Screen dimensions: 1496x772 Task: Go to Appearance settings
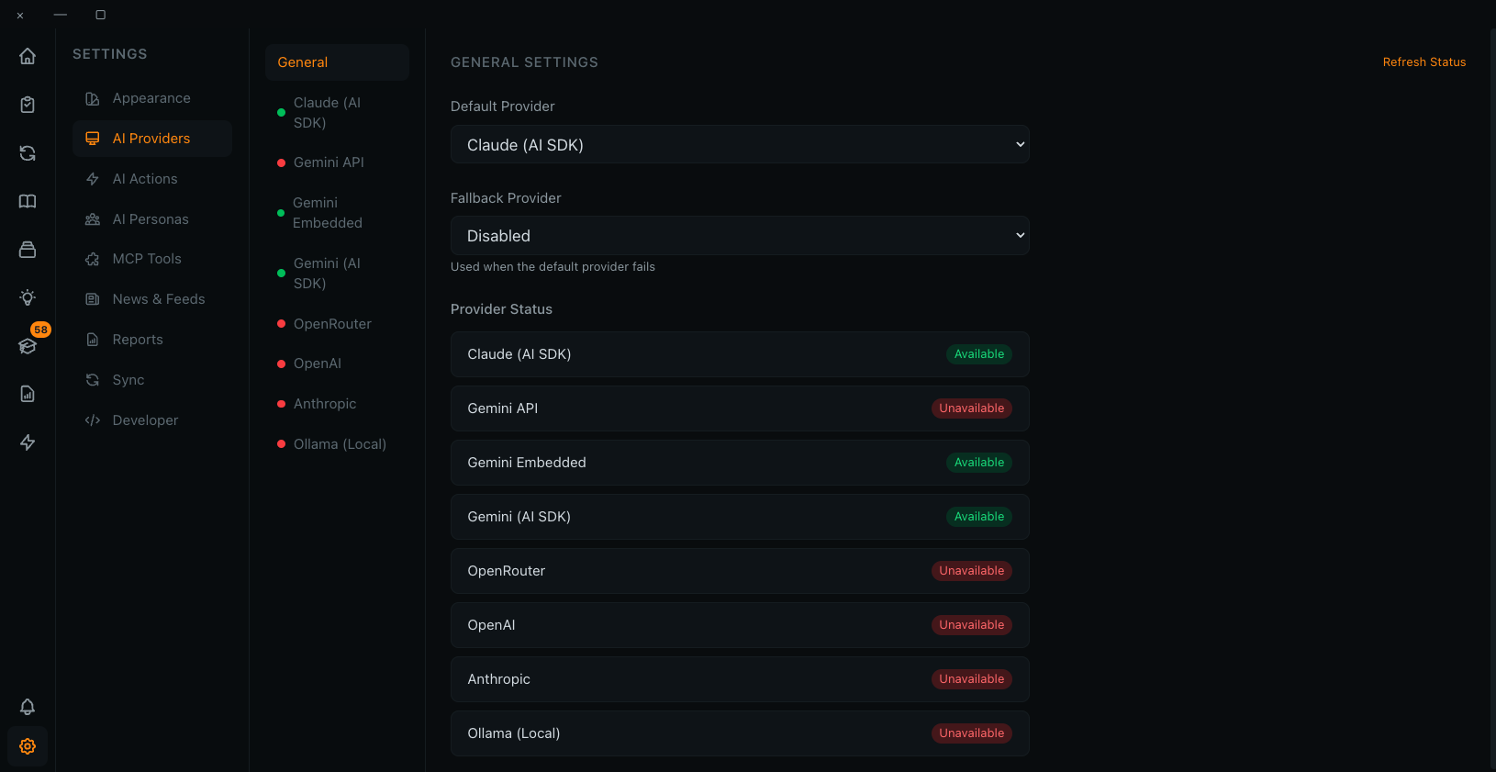pyautogui.click(x=152, y=98)
